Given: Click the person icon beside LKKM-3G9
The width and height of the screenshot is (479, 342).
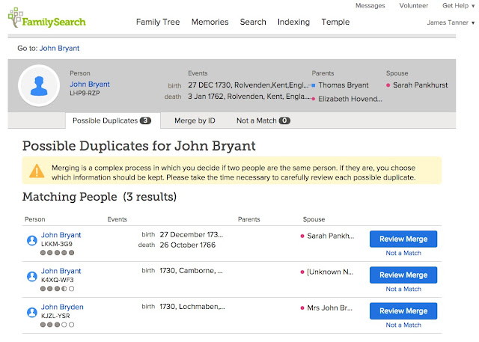Looking at the screenshot, I should [32, 240].
